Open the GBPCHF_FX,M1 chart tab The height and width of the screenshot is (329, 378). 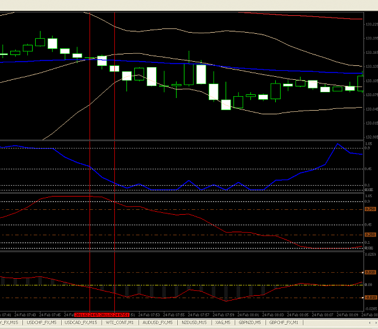click(x=284, y=322)
